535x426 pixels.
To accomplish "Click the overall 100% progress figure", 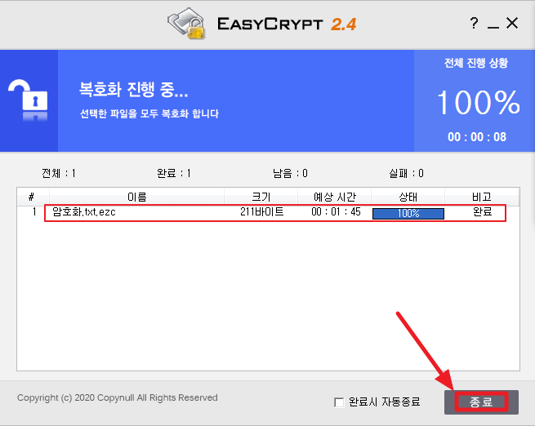I will [x=479, y=102].
